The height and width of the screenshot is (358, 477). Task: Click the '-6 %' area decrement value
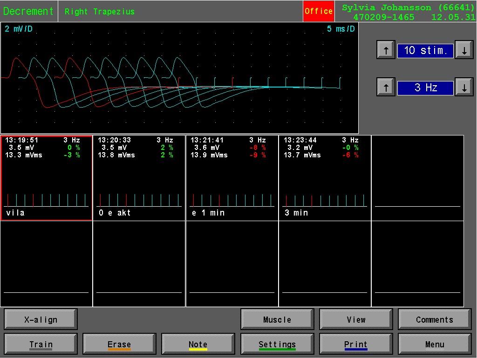click(350, 155)
